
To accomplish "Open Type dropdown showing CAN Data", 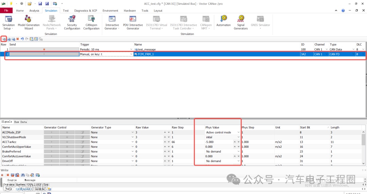I will 353,49.
